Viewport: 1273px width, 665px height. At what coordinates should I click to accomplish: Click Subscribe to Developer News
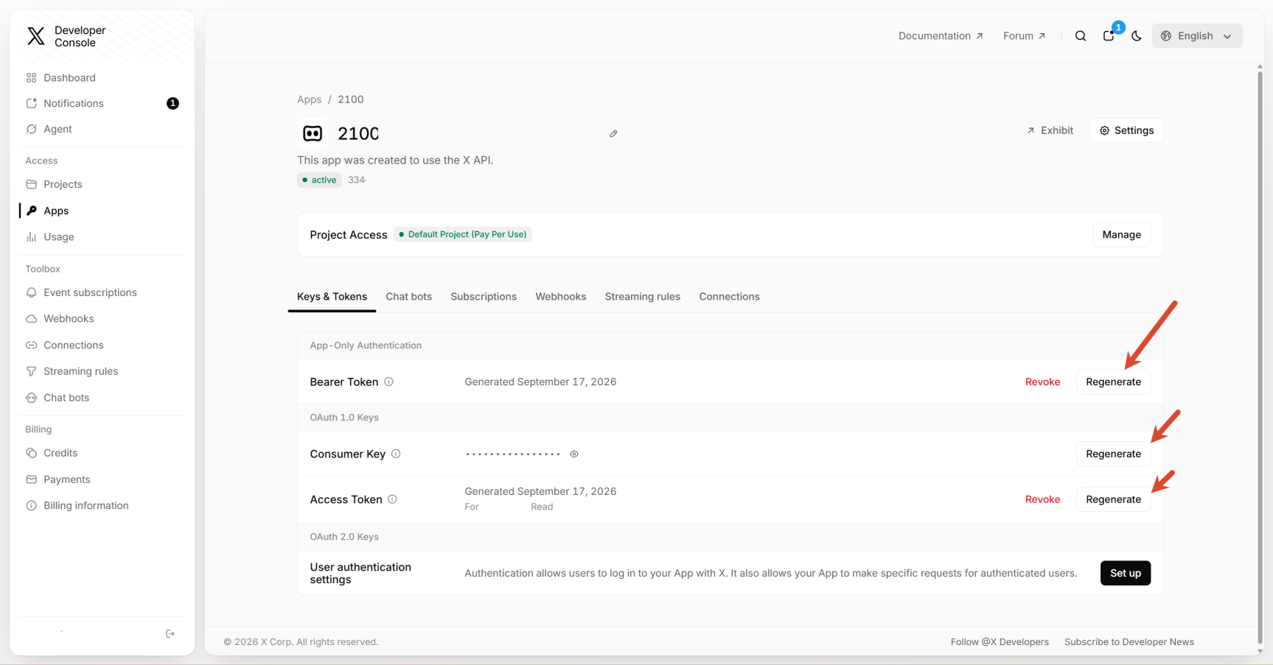pyautogui.click(x=1129, y=642)
